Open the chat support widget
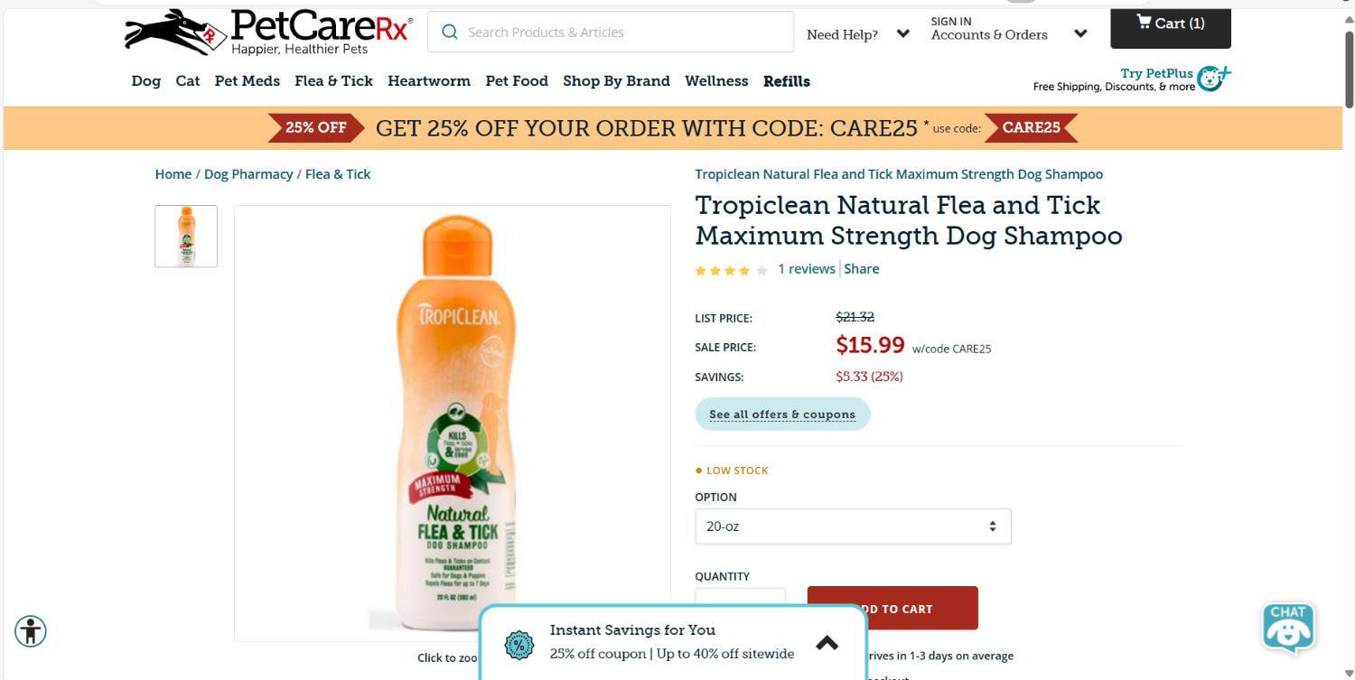 pos(1287,627)
